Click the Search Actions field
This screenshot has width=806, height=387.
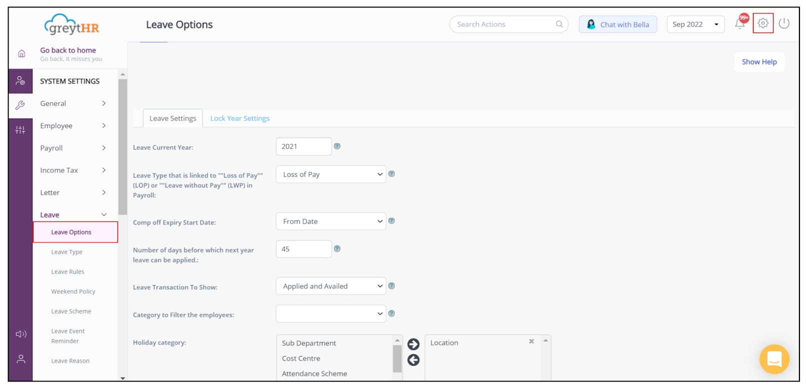505,24
